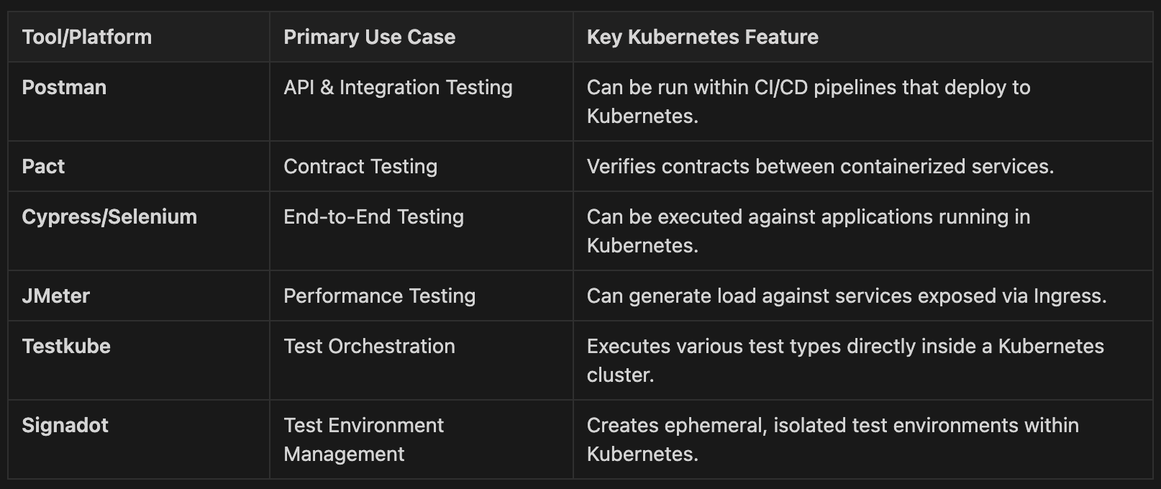The height and width of the screenshot is (489, 1161).
Task: Click the End-to-End Testing cell
Action: [373, 217]
